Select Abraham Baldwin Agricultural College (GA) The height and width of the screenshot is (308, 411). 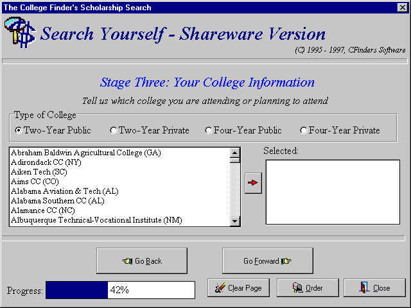click(x=86, y=153)
